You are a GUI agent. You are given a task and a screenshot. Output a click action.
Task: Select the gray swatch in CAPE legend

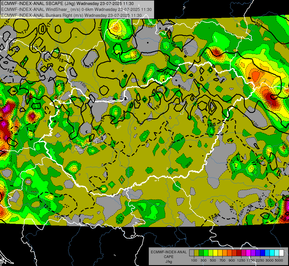pos(192,253)
